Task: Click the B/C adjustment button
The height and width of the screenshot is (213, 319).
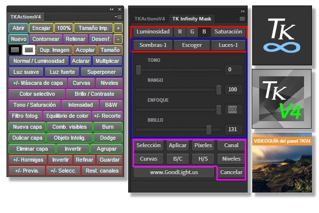Action: (x=177, y=159)
